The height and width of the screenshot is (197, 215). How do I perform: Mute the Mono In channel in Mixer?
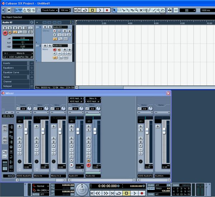[x=37, y=126]
